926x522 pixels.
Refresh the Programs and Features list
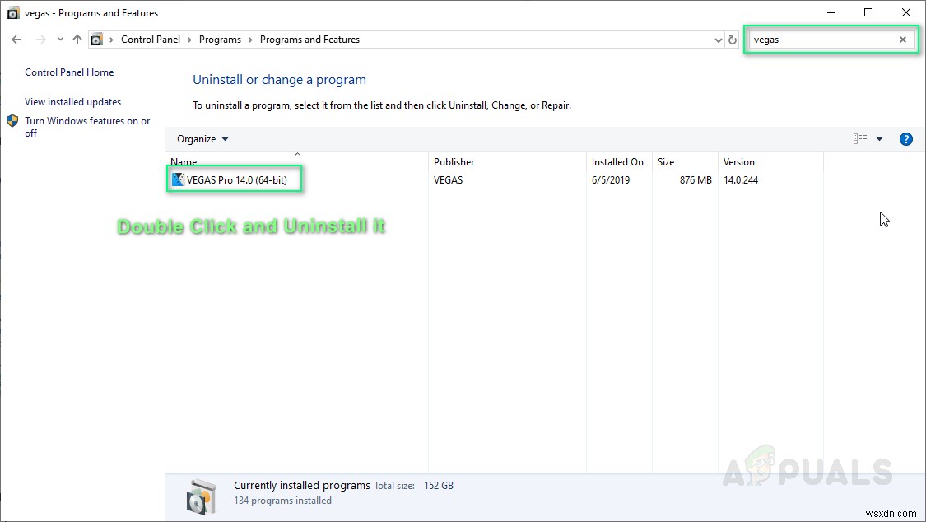(733, 40)
